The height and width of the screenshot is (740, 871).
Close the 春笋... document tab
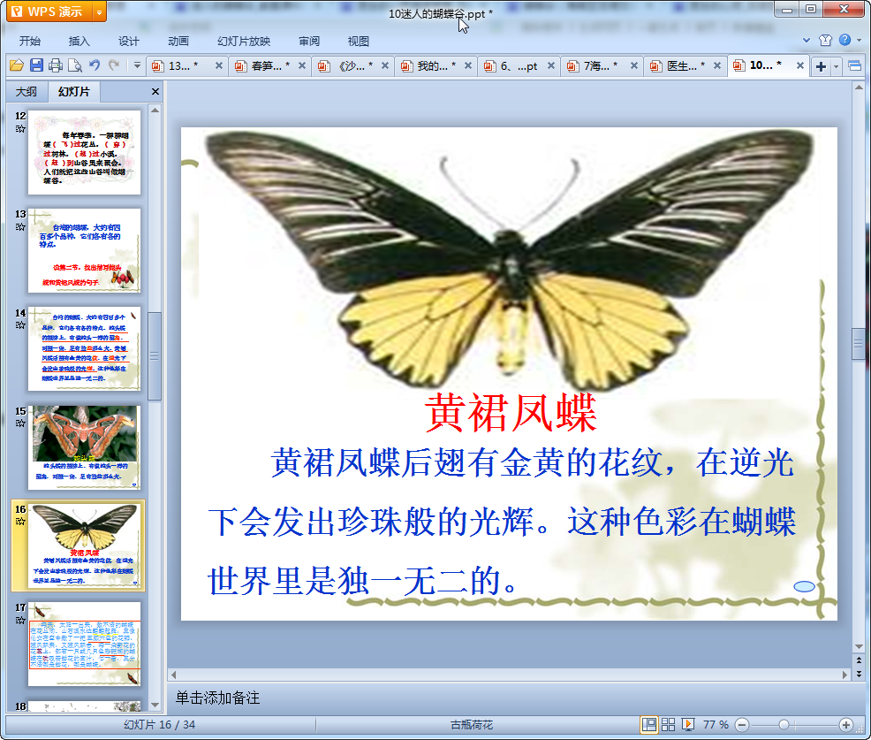click(x=302, y=65)
